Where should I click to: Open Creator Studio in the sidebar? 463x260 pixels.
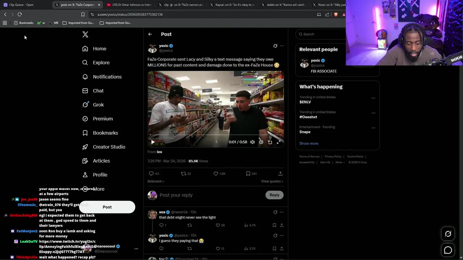click(104, 147)
